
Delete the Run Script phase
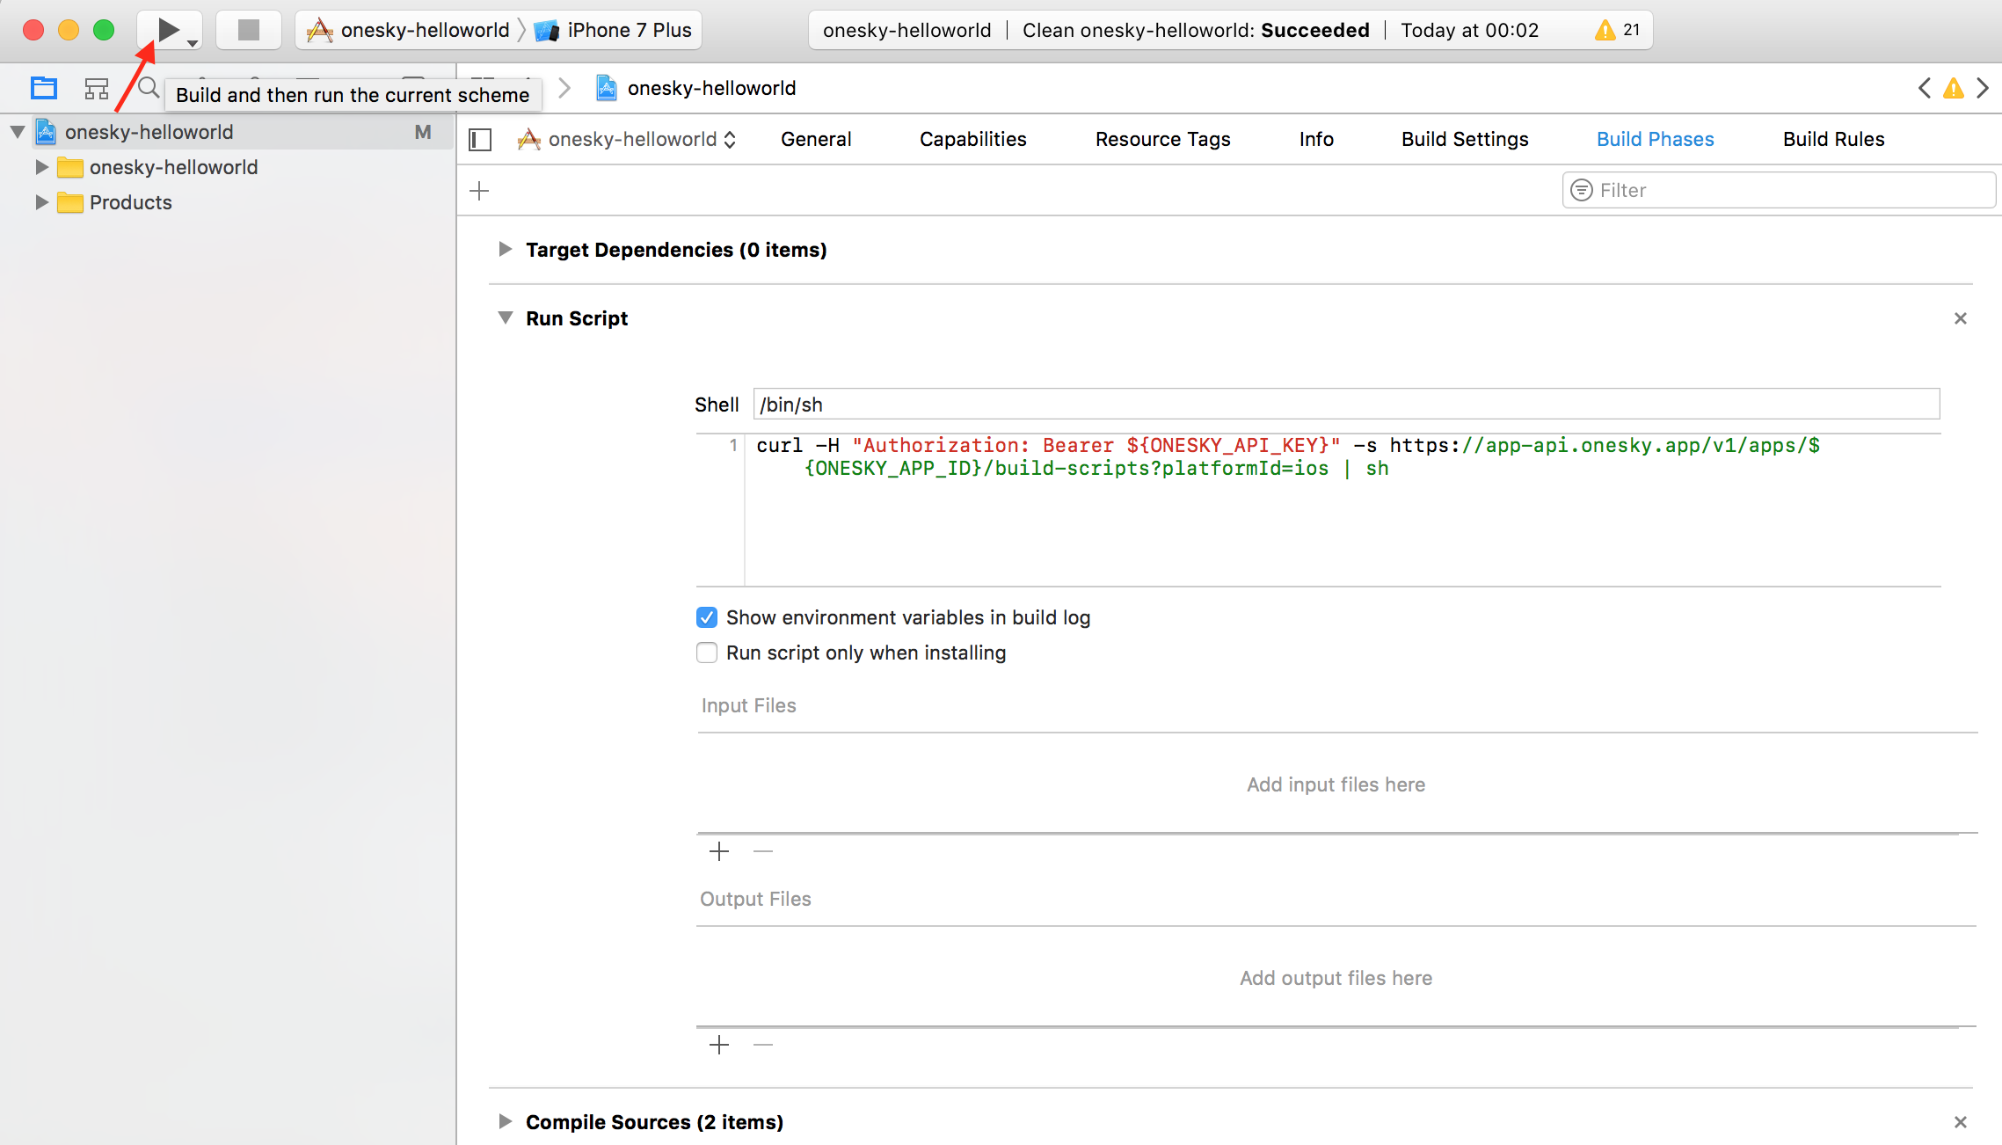tap(1961, 318)
